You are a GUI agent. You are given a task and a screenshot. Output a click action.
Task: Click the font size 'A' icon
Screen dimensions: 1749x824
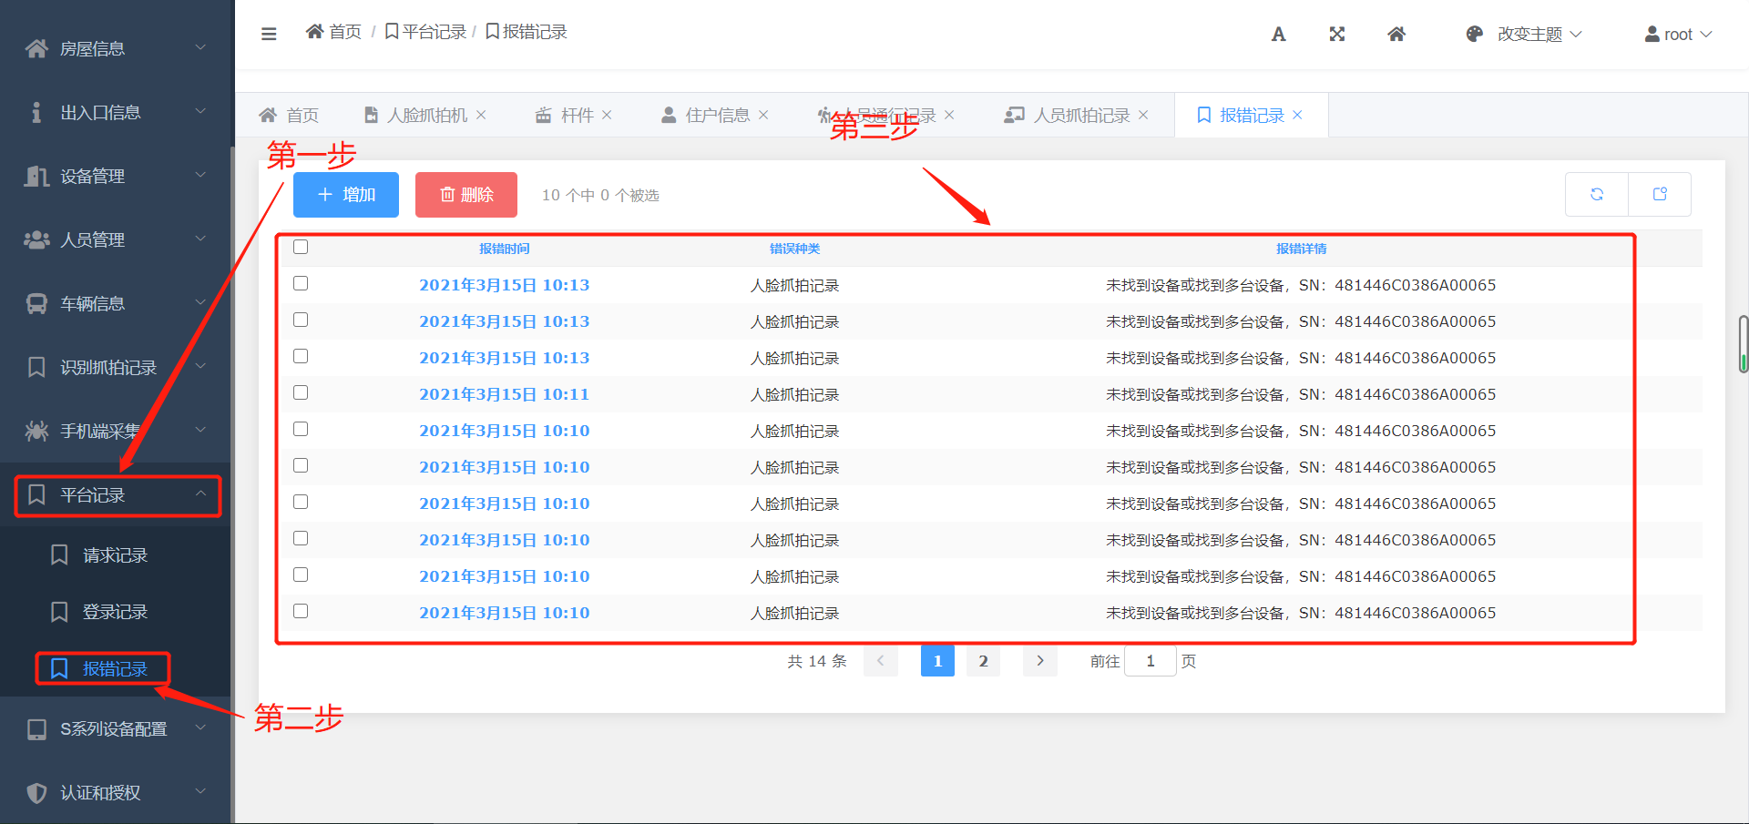1278,35
